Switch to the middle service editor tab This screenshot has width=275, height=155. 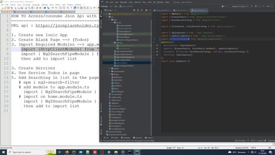pyautogui.click(x=180, y=10)
